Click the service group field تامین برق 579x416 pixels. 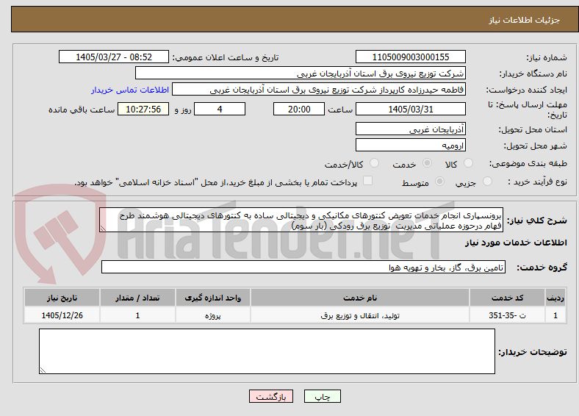[x=303, y=267]
